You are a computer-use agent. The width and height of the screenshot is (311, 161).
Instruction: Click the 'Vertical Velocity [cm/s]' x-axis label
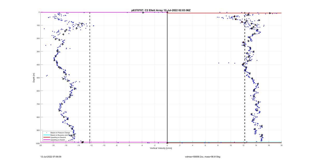pos(161,148)
